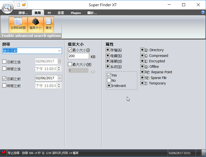Maximize the Super Finder XT window
The width and height of the screenshot is (206, 157).
(184, 5)
